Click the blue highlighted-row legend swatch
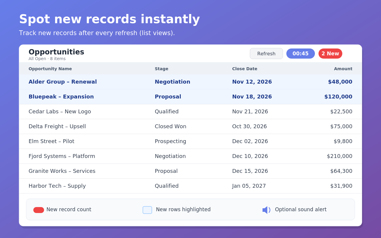 147,210
